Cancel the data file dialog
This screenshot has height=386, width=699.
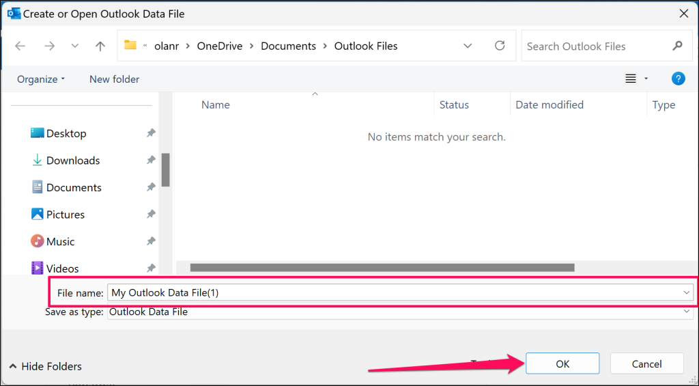pos(646,364)
